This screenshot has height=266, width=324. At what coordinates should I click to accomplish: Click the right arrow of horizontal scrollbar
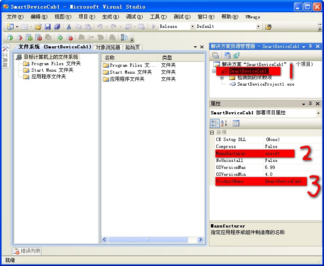pos(200,239)
